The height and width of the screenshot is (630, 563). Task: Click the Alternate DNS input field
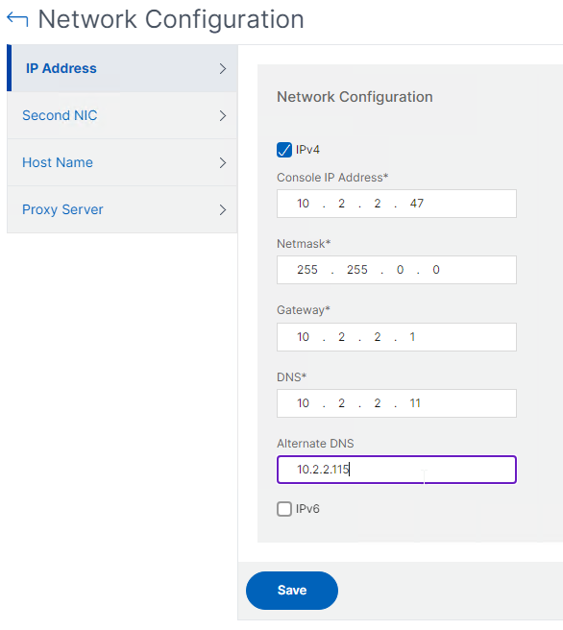397,470
